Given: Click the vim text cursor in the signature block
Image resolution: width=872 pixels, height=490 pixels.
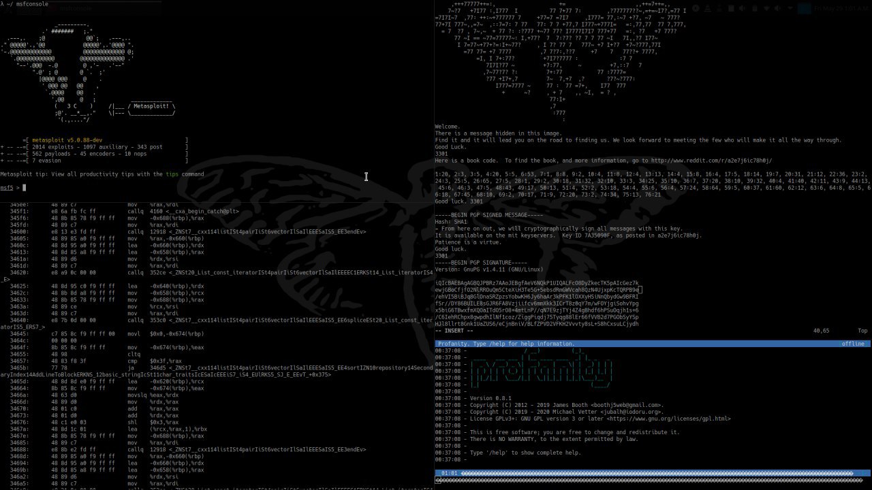Looking at the screenshot, I should click(641, 290).
